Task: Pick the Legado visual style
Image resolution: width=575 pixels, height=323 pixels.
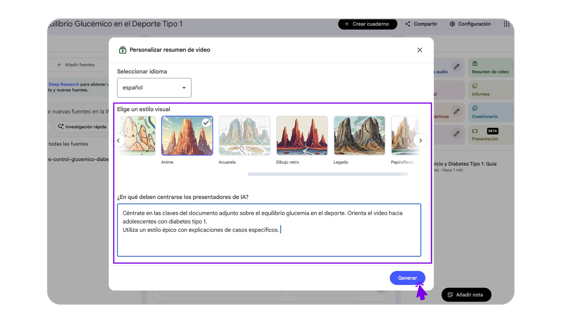Action: (x=359, y=136)
